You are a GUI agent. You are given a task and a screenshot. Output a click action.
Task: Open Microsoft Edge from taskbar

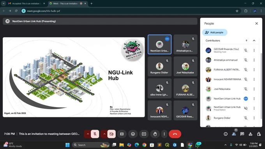137,145
